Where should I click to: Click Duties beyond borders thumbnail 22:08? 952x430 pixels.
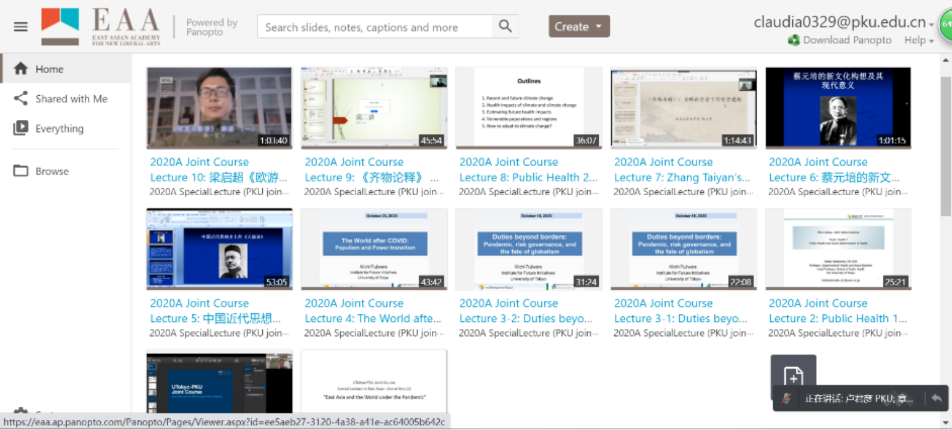684,249
